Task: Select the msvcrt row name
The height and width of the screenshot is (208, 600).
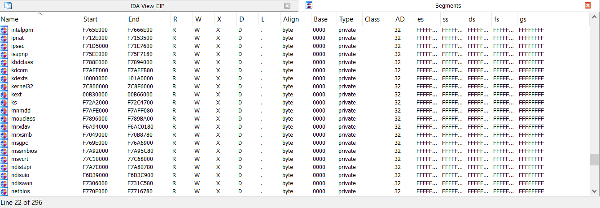Action: tap(20, 159)
